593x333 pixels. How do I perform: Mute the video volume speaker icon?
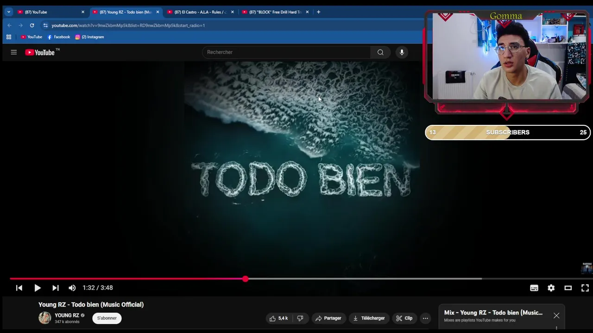pyautogui.click(x=72, y=288)
